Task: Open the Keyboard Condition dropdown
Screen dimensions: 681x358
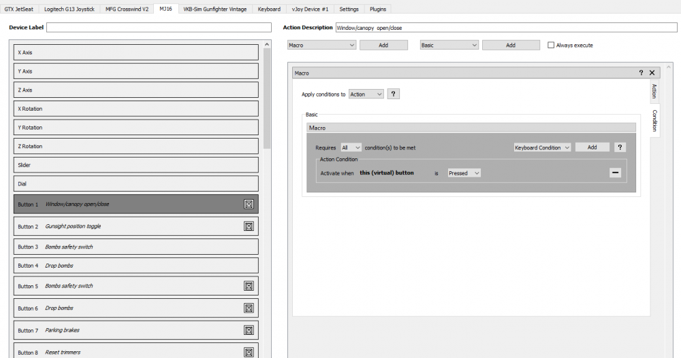Action: point(542,147)
